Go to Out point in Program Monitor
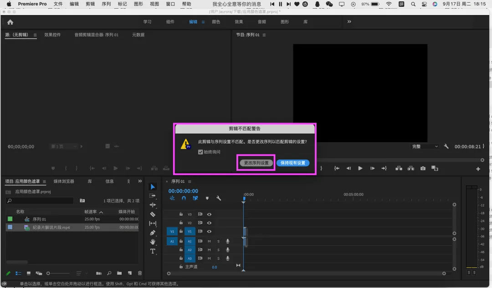This screenshot has height=288, width=492. (384, 169)
